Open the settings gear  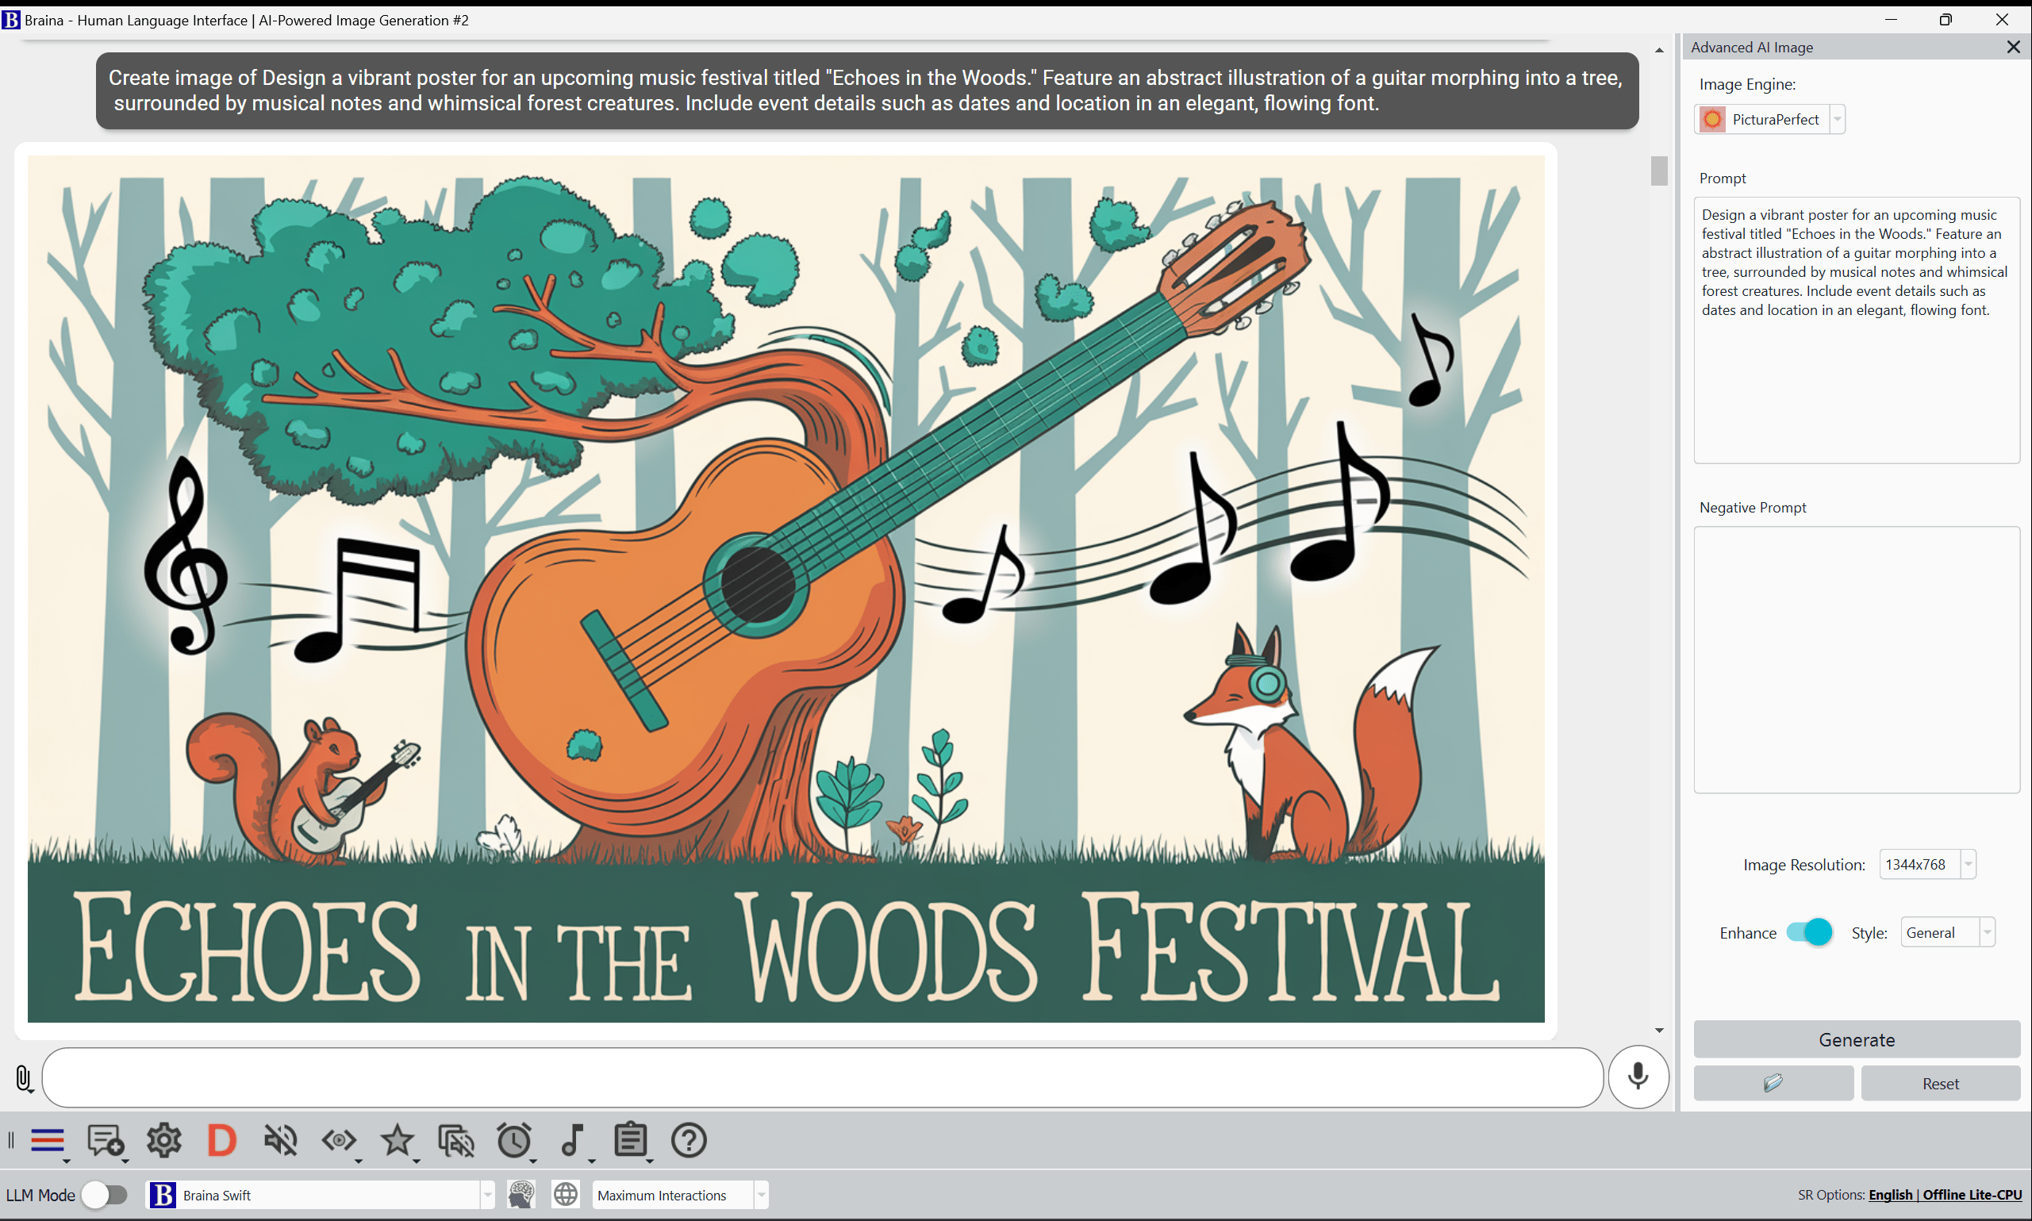(x=163, y=1140)
